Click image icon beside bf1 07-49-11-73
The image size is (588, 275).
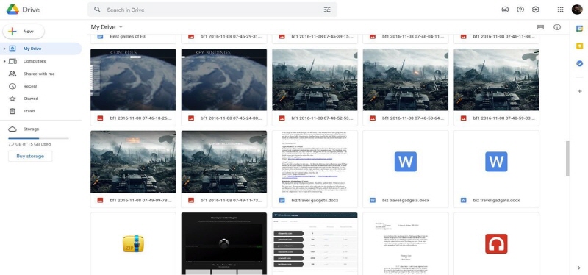pyautogui.click(x=191, y=200)
